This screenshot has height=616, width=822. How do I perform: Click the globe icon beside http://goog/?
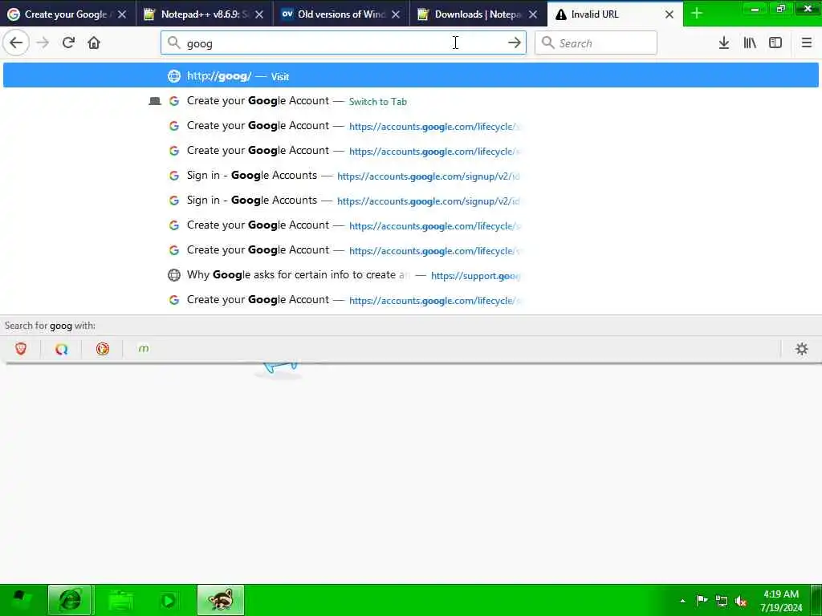click(x=174, y=76)
